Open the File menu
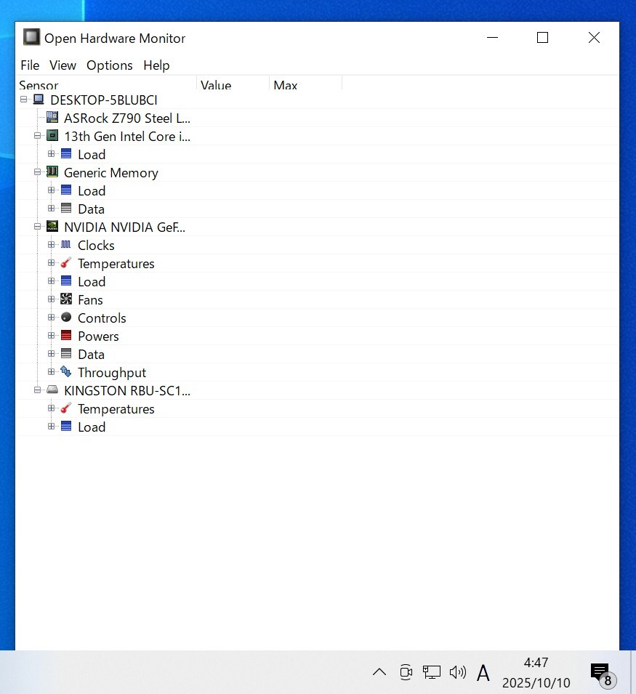The image size is (636, 694). coord(30,65)
